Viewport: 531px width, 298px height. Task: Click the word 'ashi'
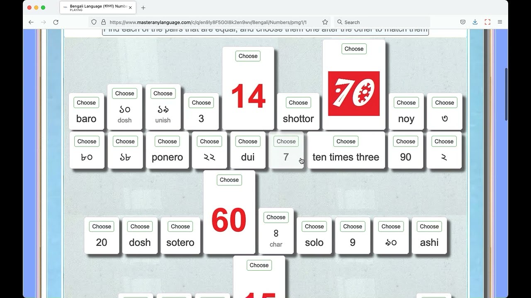[x=429, y=243]
